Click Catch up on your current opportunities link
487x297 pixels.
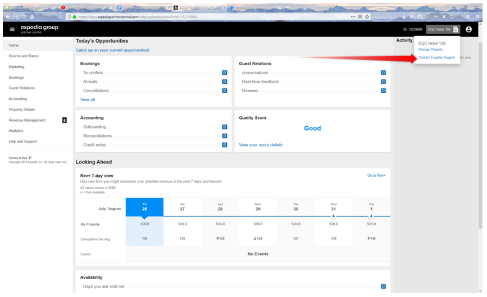[x=112, y=51]
